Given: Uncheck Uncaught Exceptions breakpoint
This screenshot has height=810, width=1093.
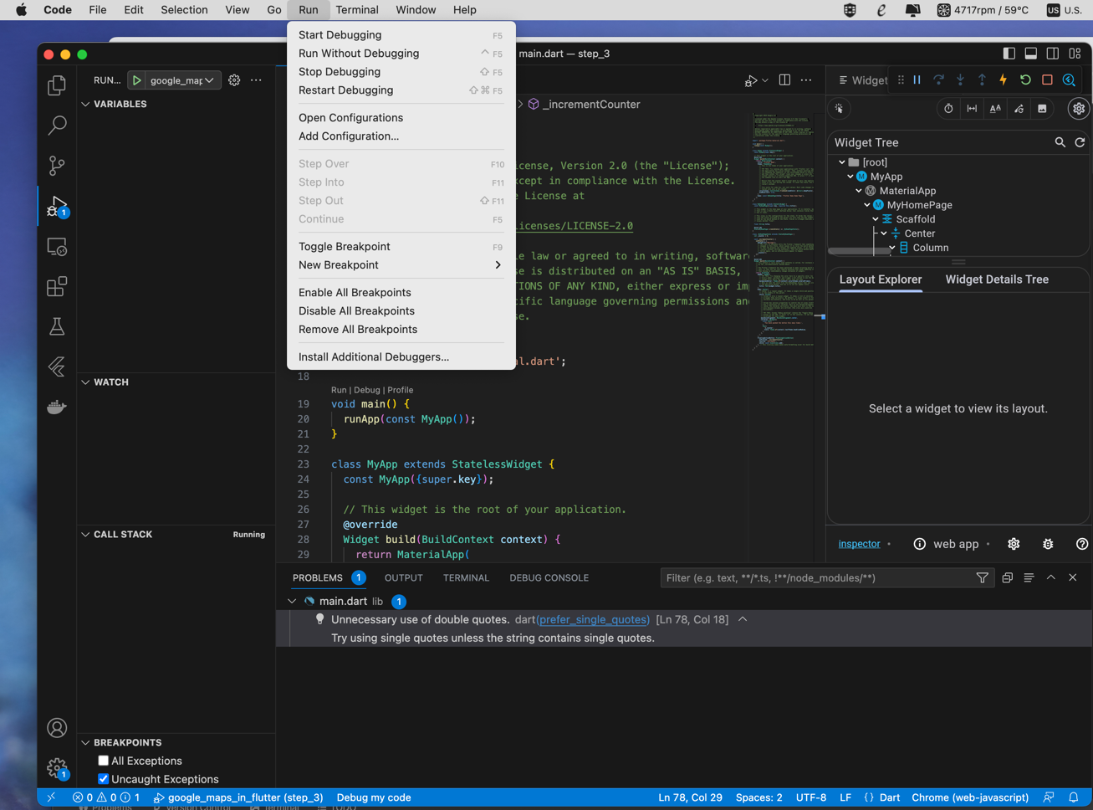Looking at the screenshot, I should click(x=104, y=779).
